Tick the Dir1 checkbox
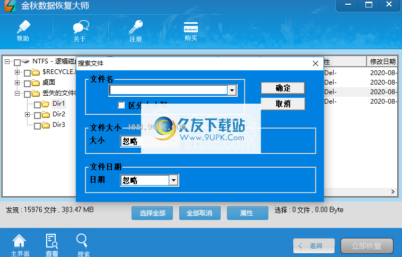 click(37, 105)
